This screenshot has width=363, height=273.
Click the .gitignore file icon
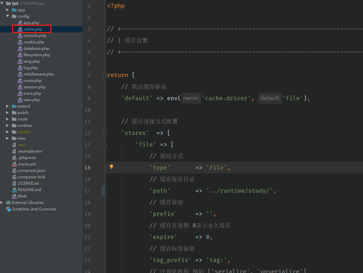point(14,158)
